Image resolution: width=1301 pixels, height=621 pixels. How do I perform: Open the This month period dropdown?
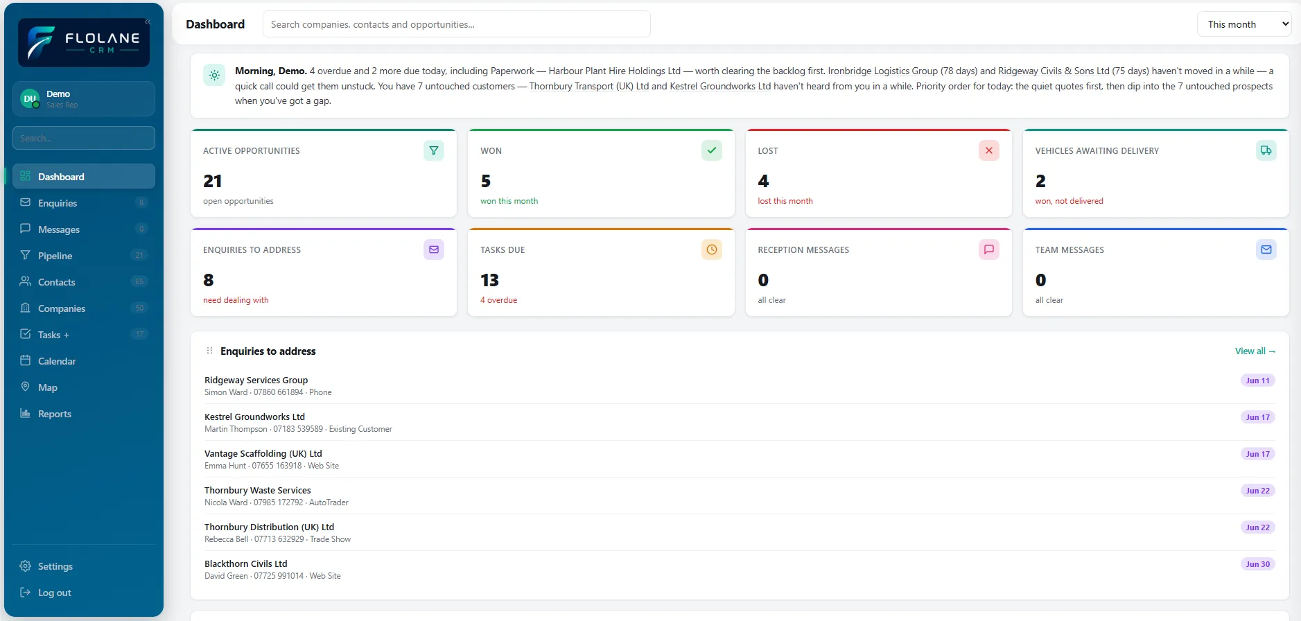[1244, 24]
